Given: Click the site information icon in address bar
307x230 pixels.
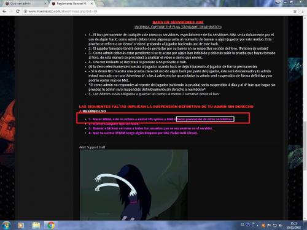Looking at the screenshot, I should (25, 12).
